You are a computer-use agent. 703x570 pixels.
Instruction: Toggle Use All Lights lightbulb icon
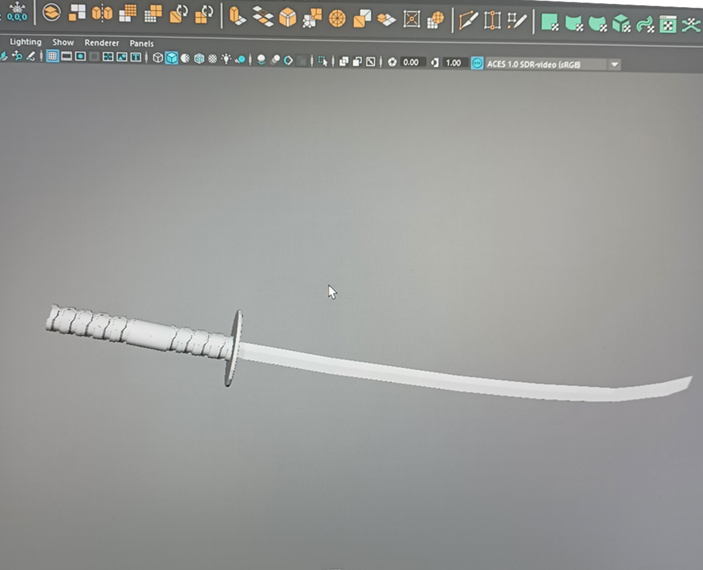[x=225, y=59]
